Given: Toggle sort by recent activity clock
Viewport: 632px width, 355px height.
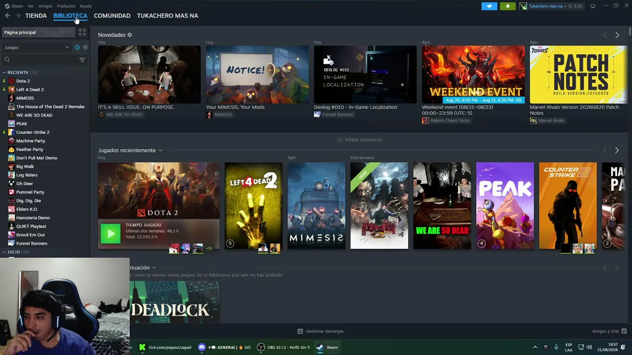Looking at the screenshot, I should tap(77, 47).
